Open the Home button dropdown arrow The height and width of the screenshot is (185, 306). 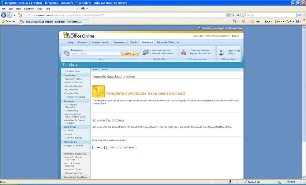[238, 21]
